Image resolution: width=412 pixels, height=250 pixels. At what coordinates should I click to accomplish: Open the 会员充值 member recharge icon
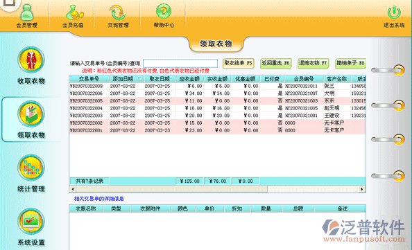[74, 12]
